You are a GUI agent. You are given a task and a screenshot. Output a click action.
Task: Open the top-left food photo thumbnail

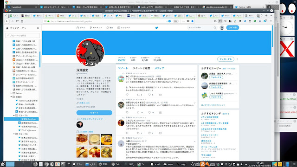pos(82,140)
